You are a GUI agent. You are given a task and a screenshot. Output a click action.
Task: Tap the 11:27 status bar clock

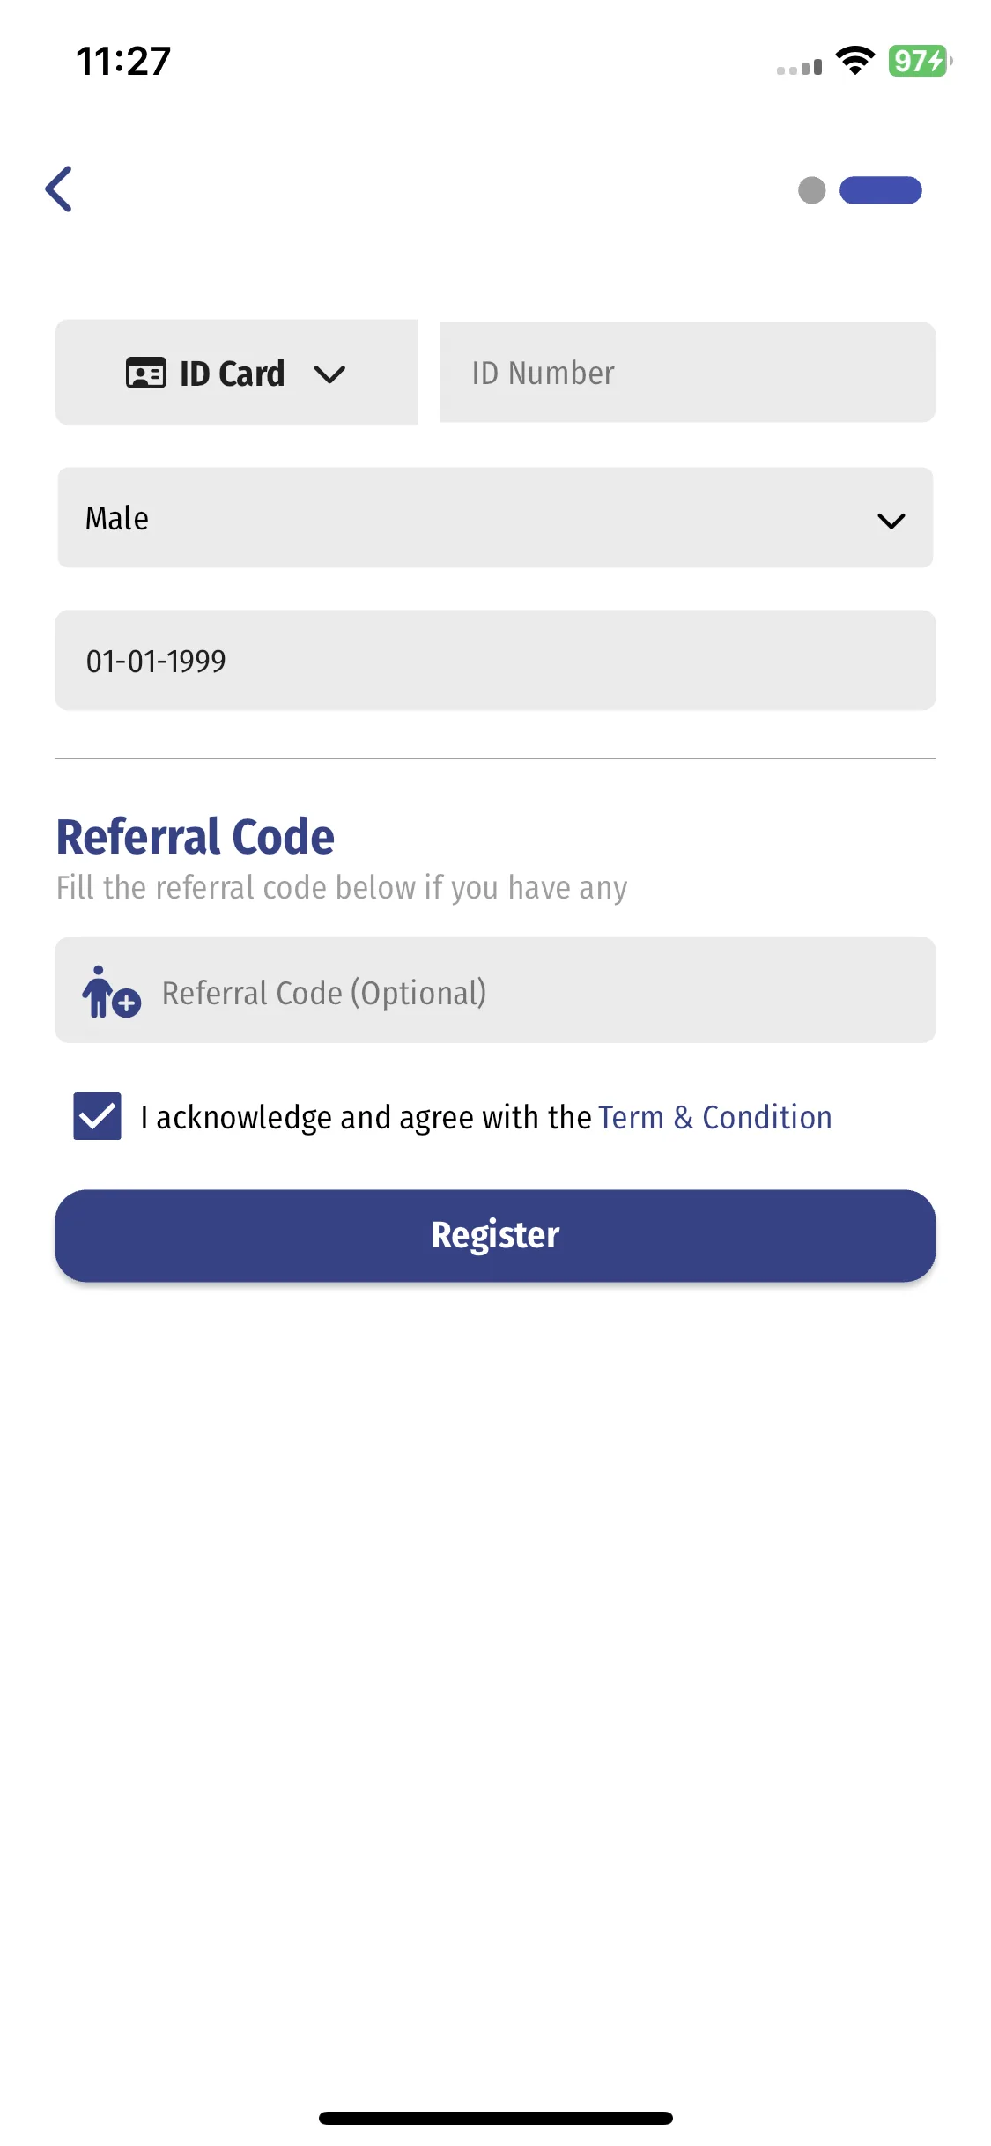(123, 62)
